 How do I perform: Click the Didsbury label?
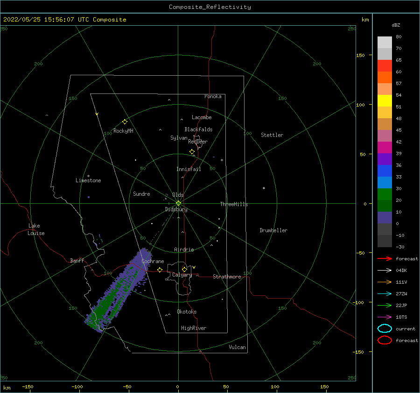(x=176, y=209)
